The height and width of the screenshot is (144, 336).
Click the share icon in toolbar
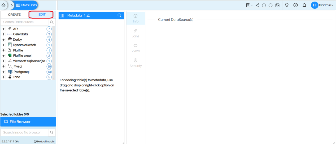tap(257, 5)
